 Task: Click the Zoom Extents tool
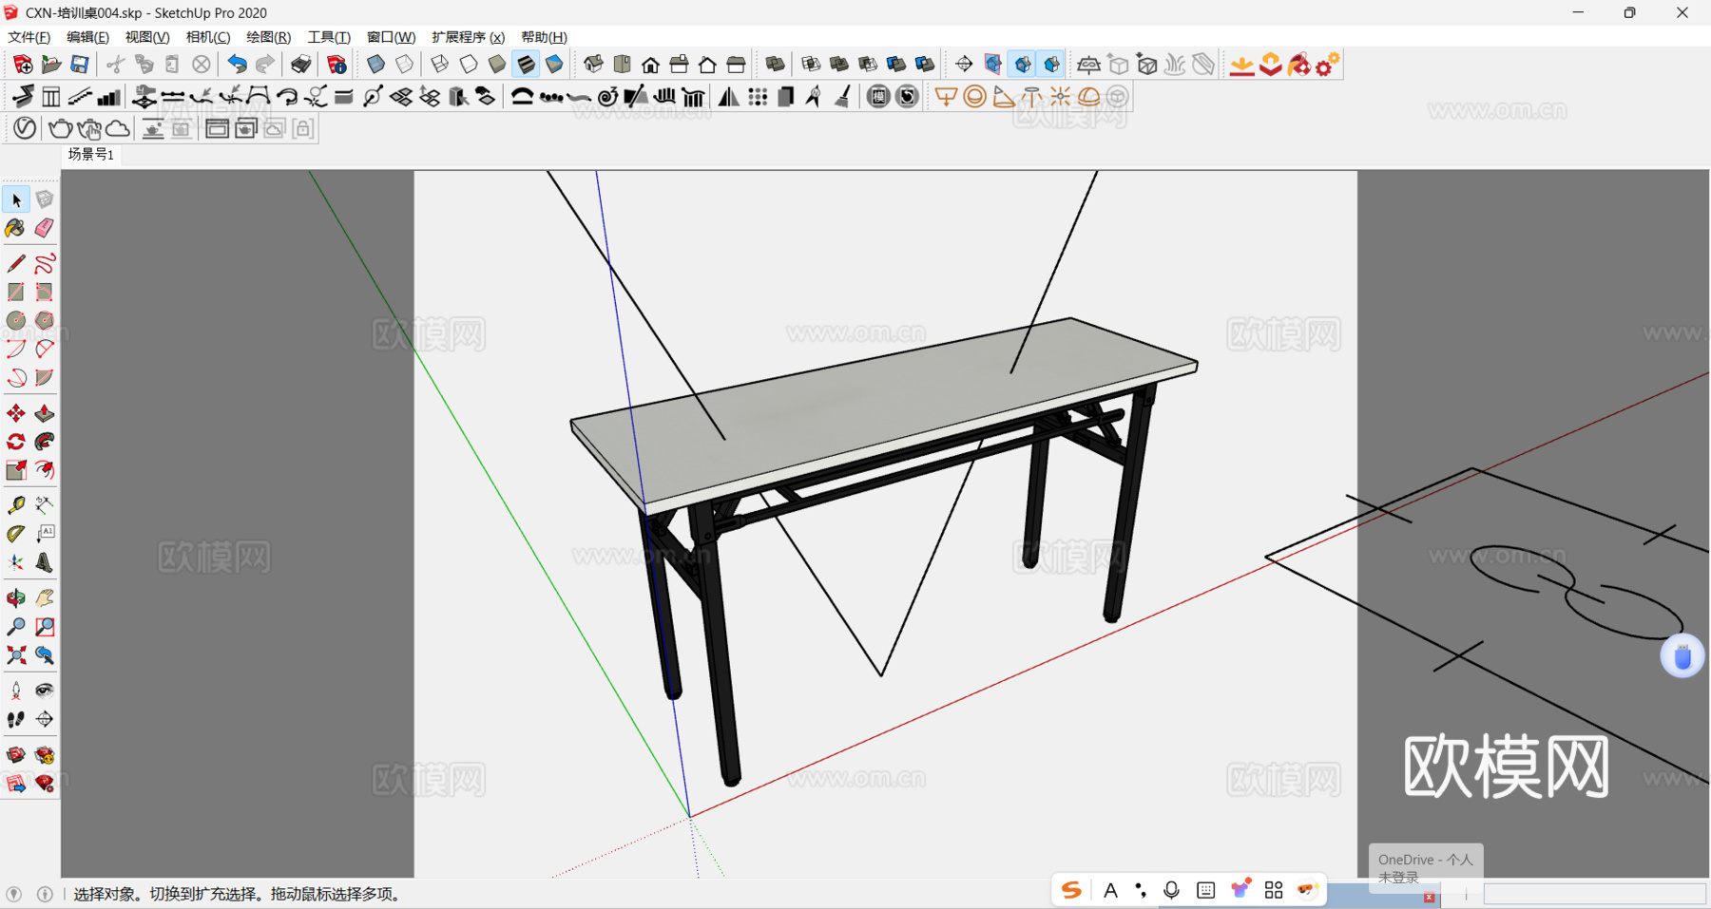tap(16, 654)
